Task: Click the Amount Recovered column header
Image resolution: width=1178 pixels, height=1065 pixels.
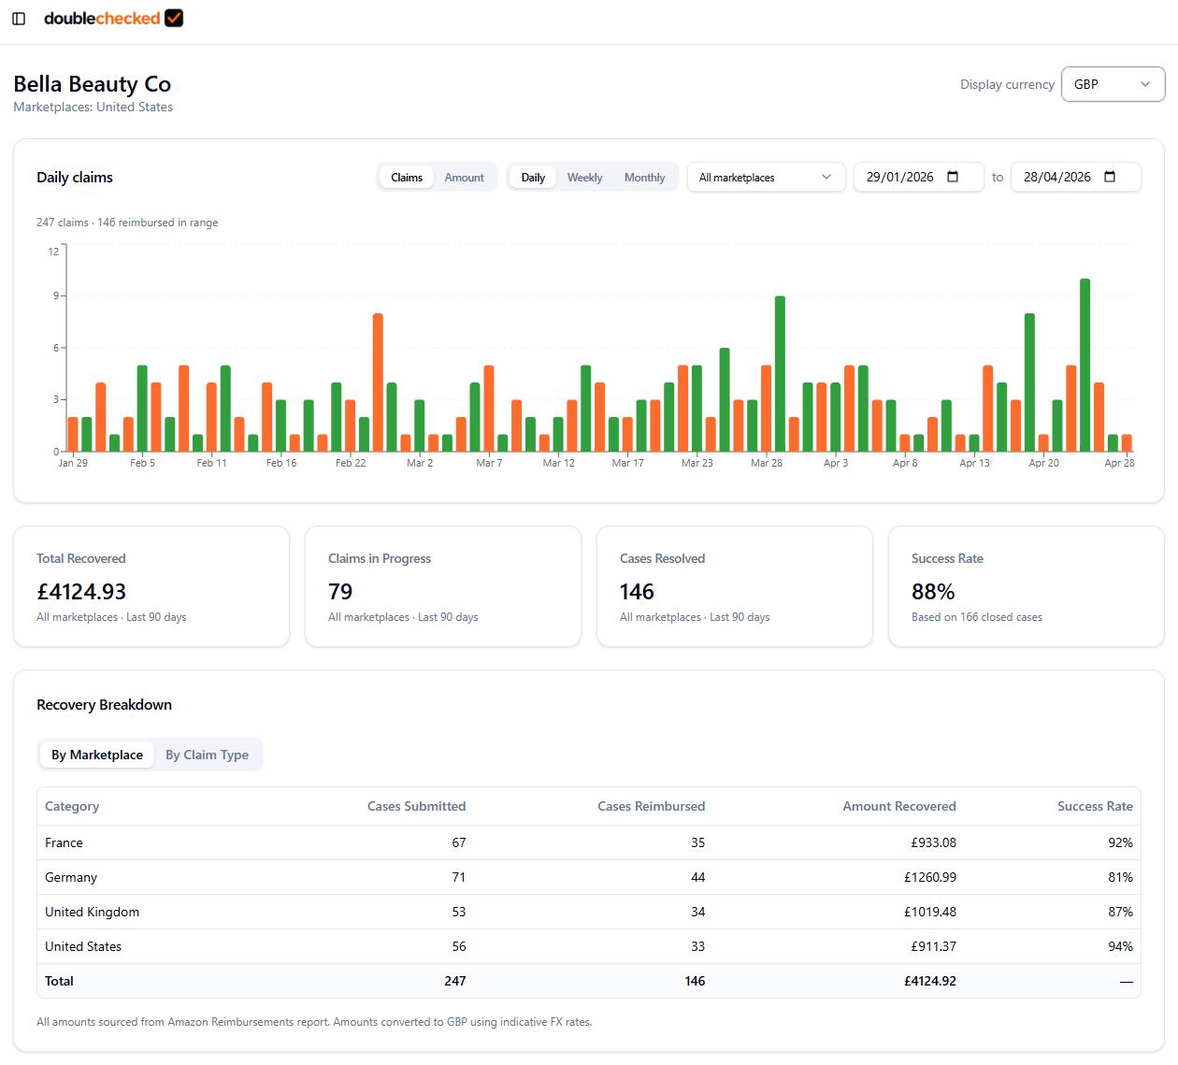Action: tap(899, 806)
